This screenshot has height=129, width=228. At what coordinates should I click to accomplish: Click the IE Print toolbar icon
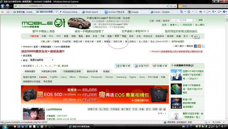click(x=201, y=12)
